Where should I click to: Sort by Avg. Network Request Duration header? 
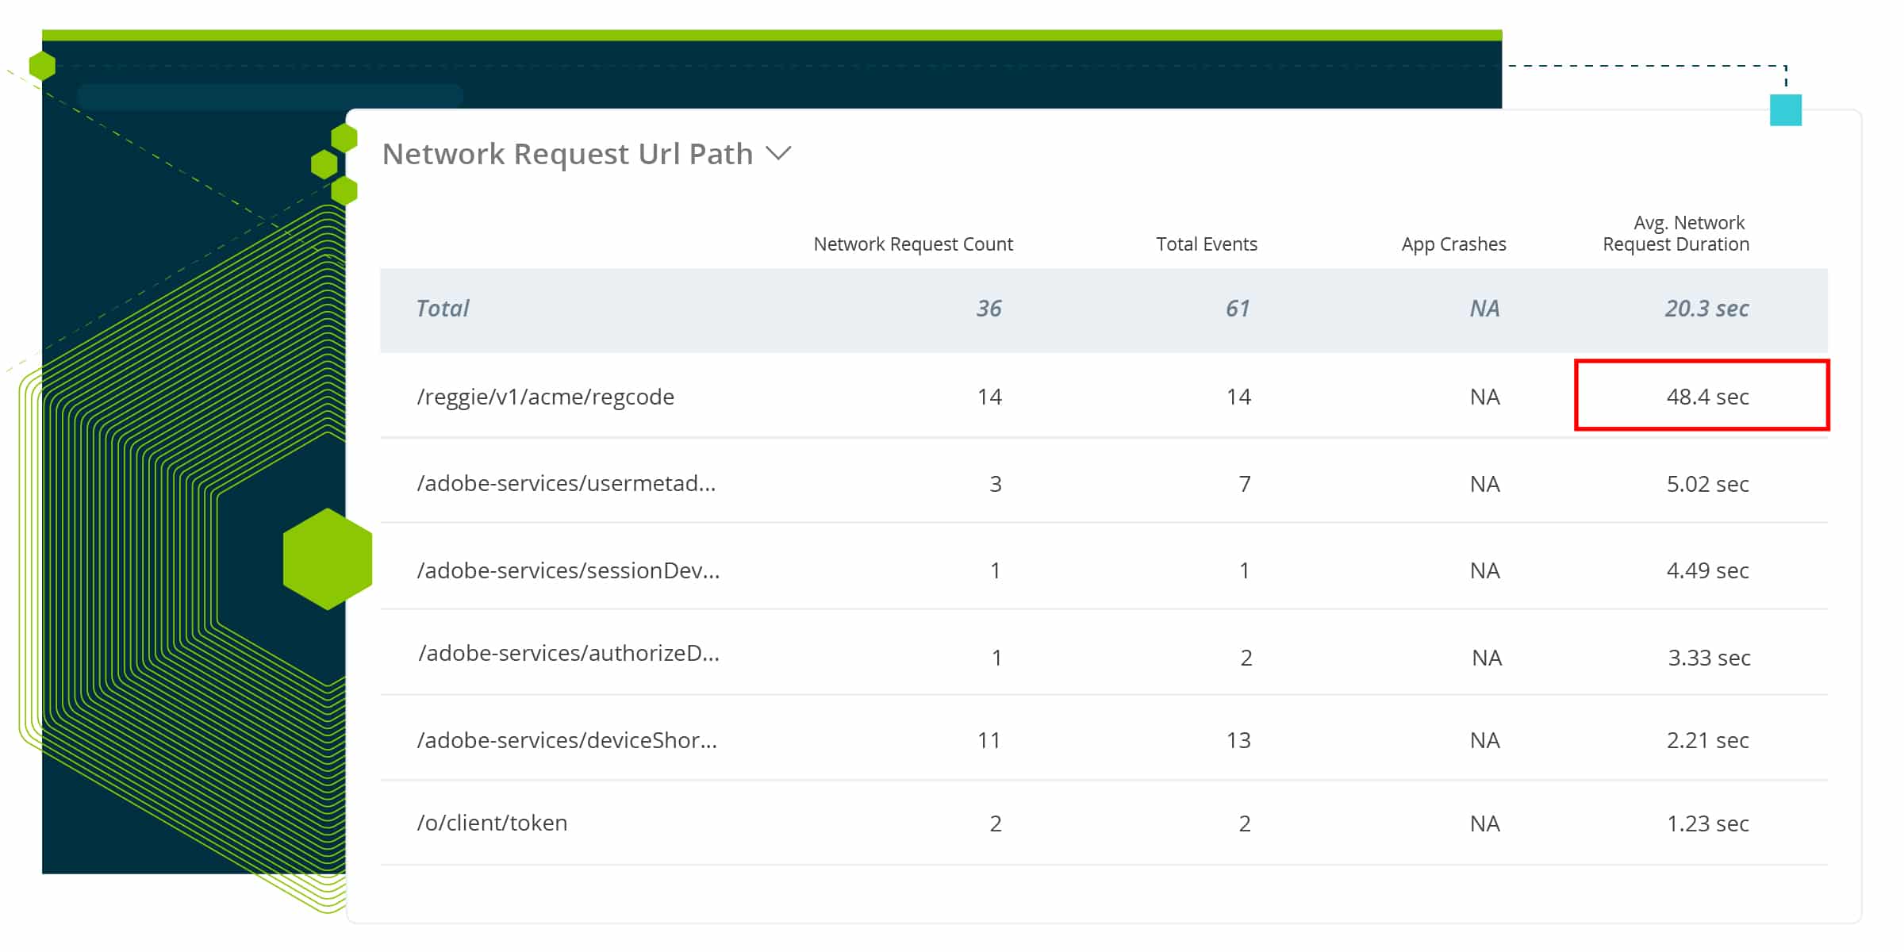pyautogui.click(x=1676, y=233)
